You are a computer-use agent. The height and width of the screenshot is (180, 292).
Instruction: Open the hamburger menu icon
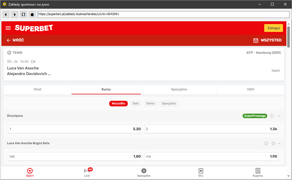(8, 28)
